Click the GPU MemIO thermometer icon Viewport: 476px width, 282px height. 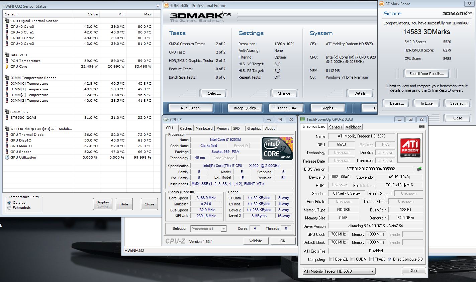click(7, 146)
